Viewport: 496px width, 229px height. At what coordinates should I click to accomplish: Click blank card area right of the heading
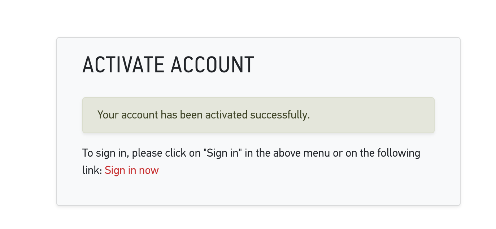coord(354,65)
